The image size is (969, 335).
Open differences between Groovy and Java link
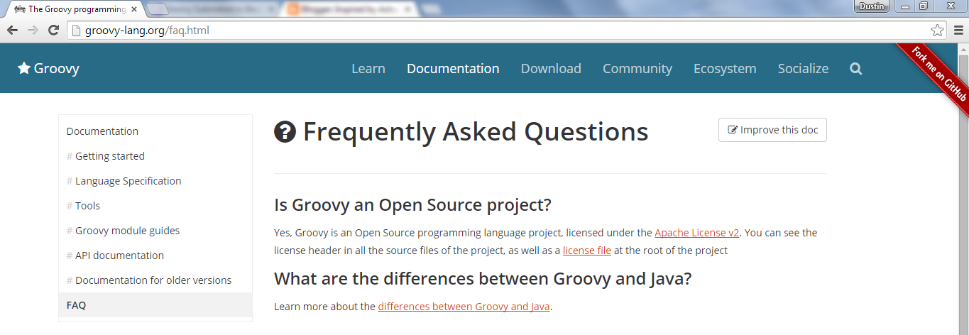point(464,307)
